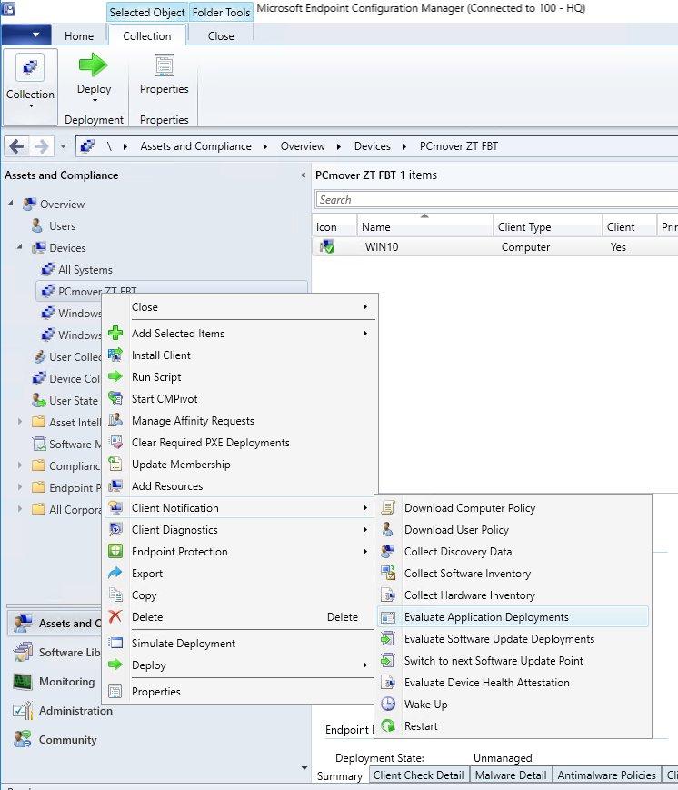Click the Restart green icon

[x=388, y=726]
